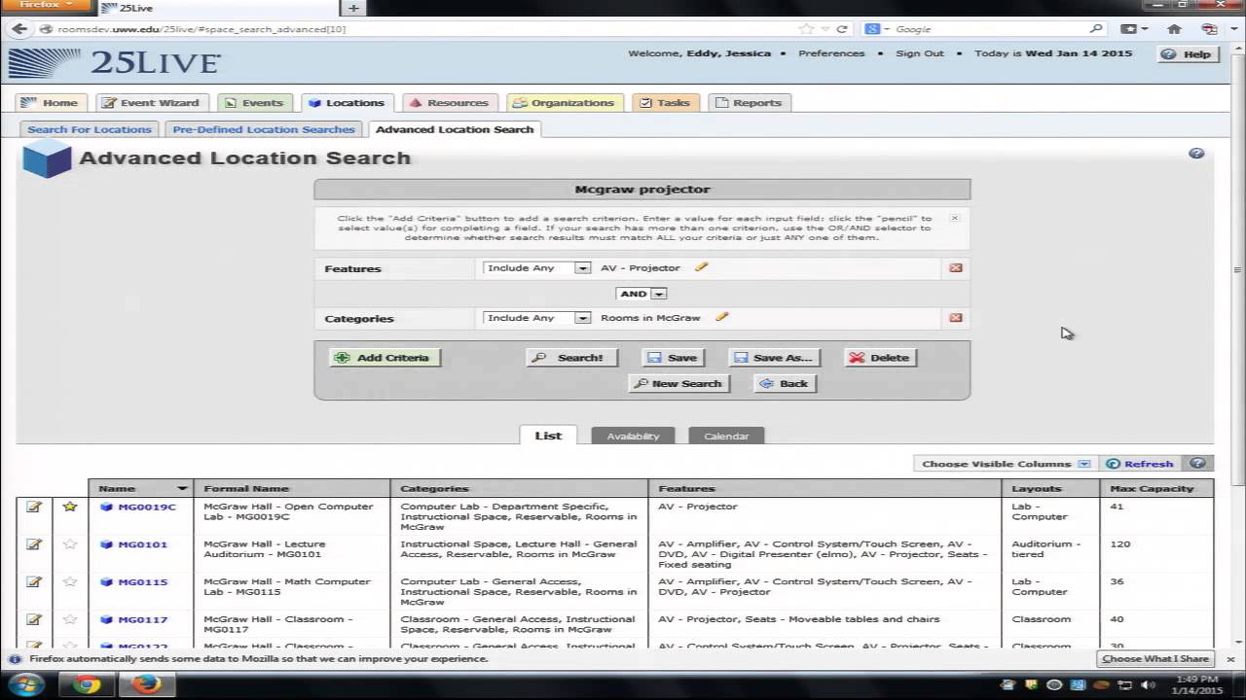Bookmark this page with the star
The width and height of the screenshot is (1246, 700).
805,29
